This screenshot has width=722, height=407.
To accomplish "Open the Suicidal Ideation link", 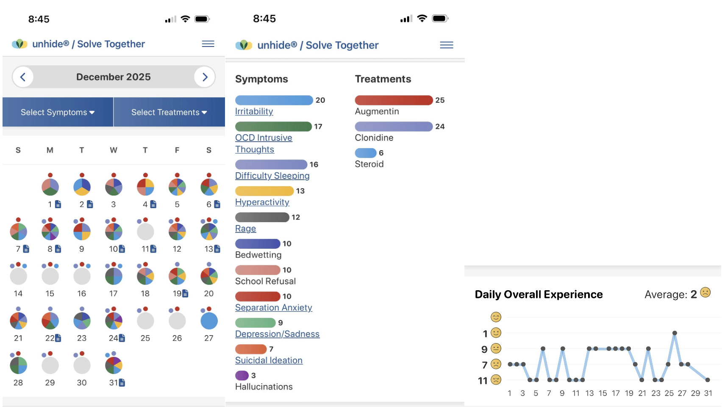I will (x=269, y=360).
